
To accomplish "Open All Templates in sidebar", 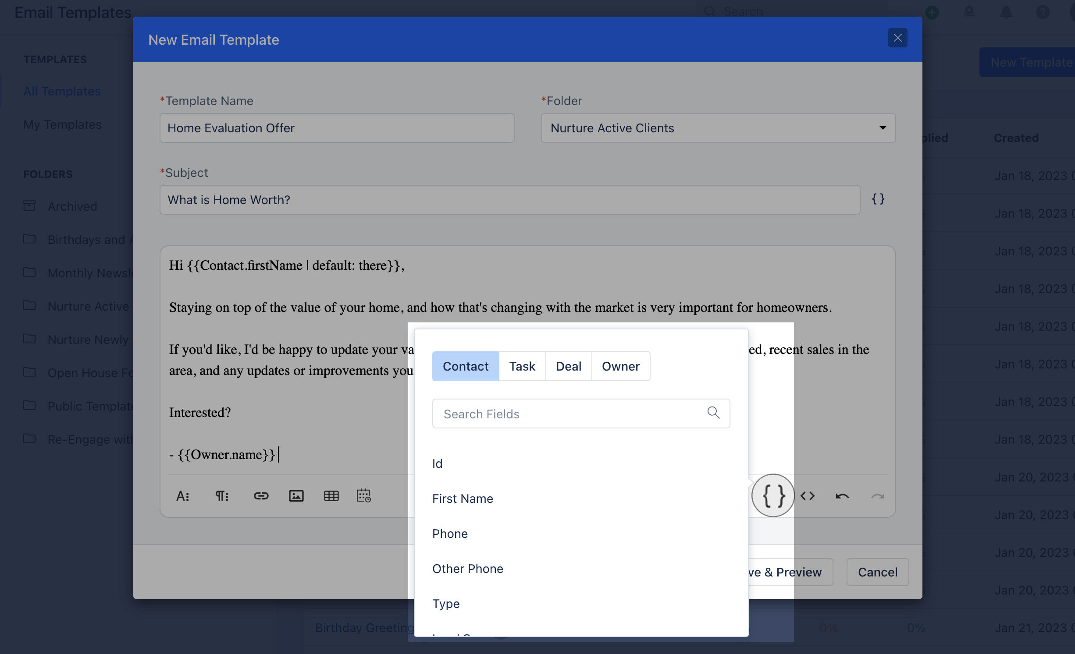I will pos(62,91).
